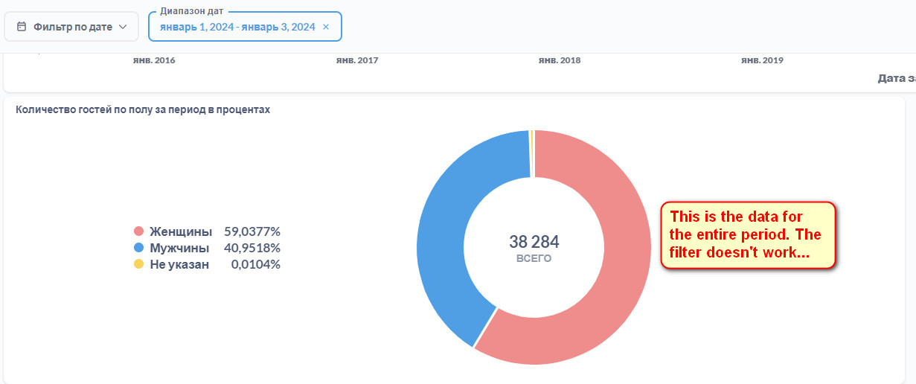
Task: Click the 0,0104% value
Action: pyautogui.click(x=256, y=264)
